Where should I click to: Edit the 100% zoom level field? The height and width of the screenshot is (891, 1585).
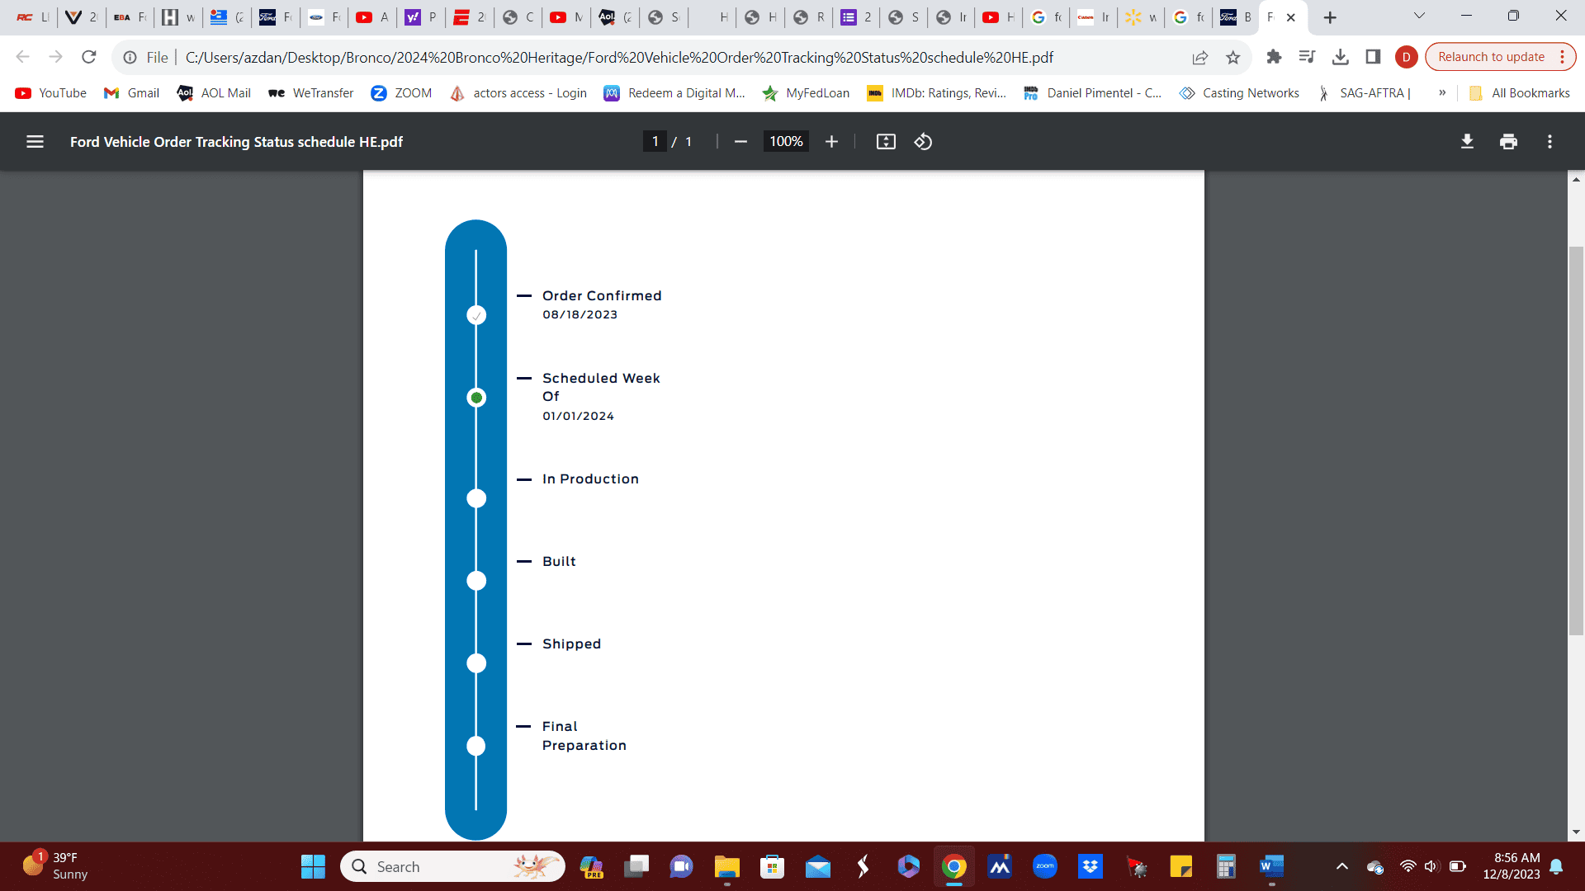click(786, 142)
